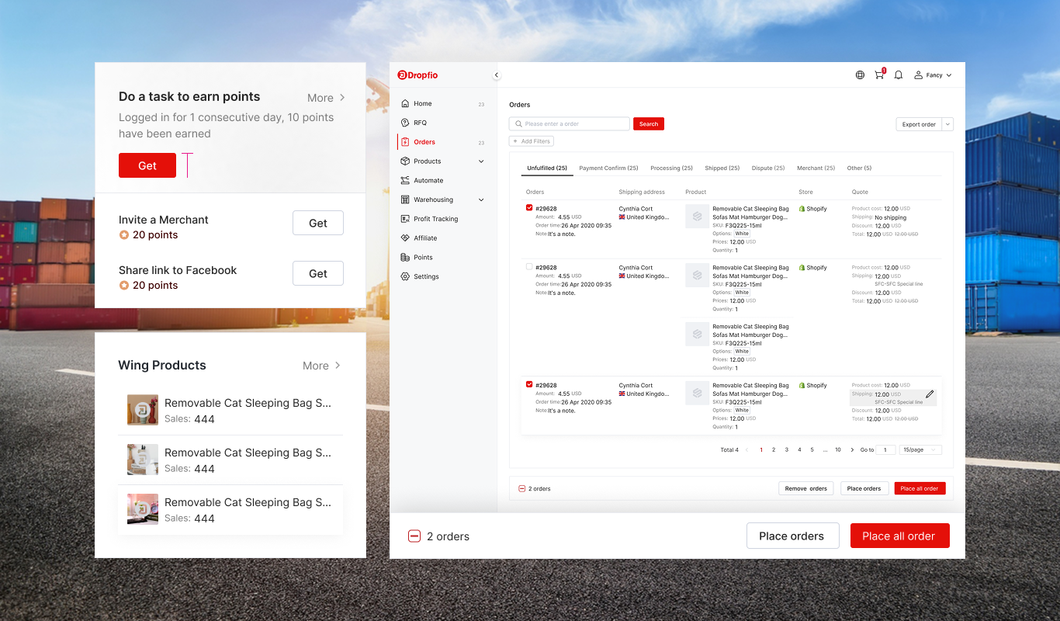Go to page 3 in pagination

coord(786,450)
